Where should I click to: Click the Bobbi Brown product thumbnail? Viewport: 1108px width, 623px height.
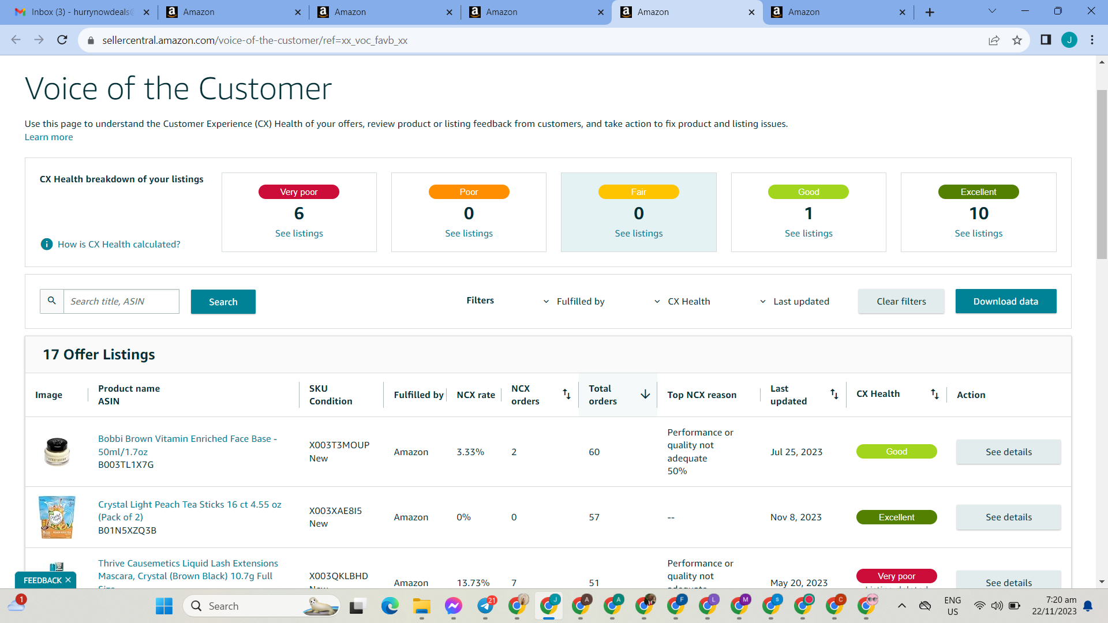point(57,452)
